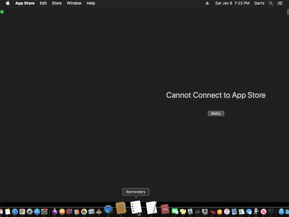
Task: Open QuickTime Player from the Dock
Action: pos(108,210)
